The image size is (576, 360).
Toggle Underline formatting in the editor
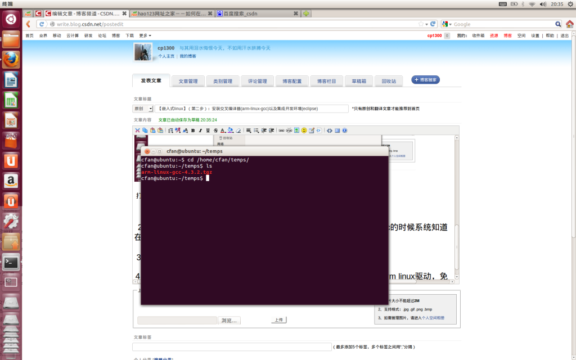tap(208, 130)
